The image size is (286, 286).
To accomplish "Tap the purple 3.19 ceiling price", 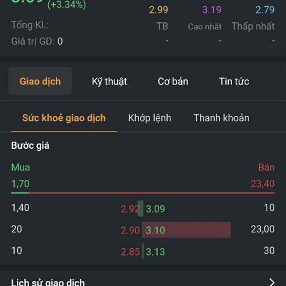I will (212, 10).
